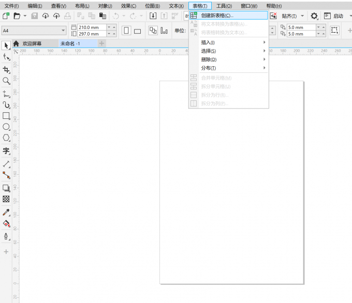Add a new document tab with plus

tap(101, 43)
